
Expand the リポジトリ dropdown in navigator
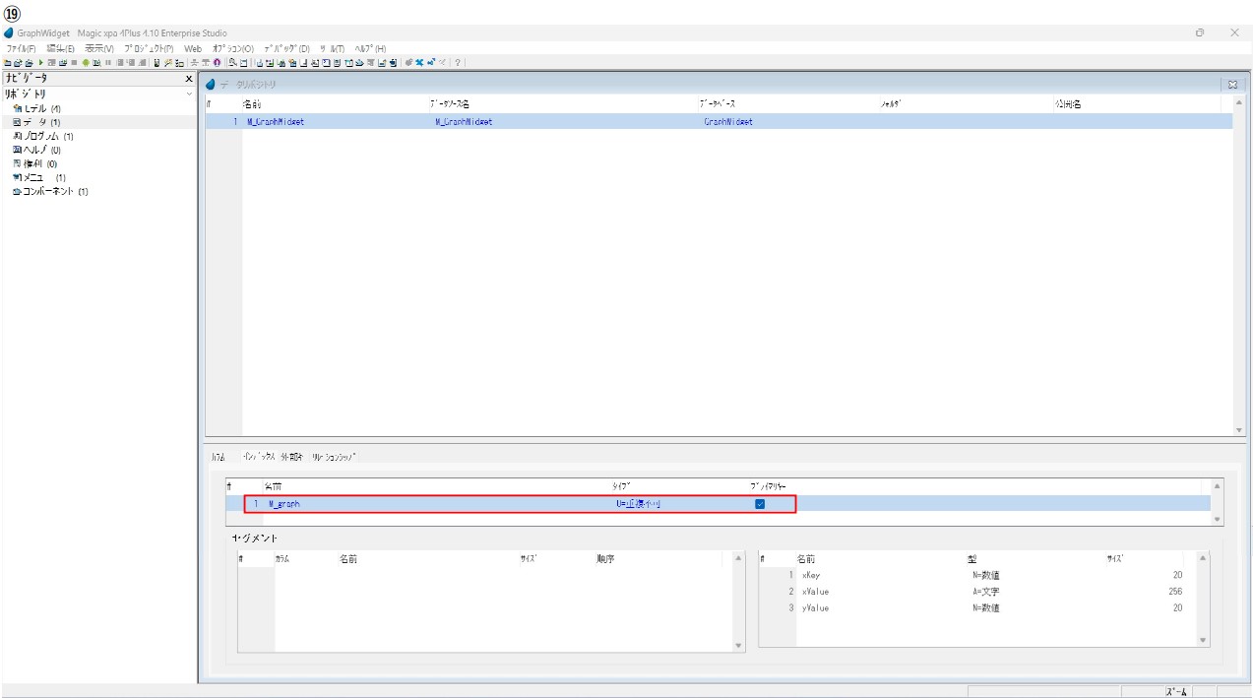pos(190,94)
